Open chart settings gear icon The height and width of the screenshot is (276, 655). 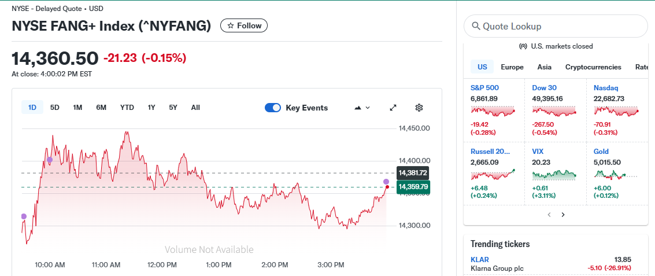coord(419,108)
